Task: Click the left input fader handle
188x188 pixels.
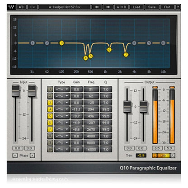Action: click(x=16, y=91)
